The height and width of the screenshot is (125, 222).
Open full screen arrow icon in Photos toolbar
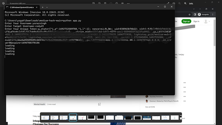tap(168, 3)
